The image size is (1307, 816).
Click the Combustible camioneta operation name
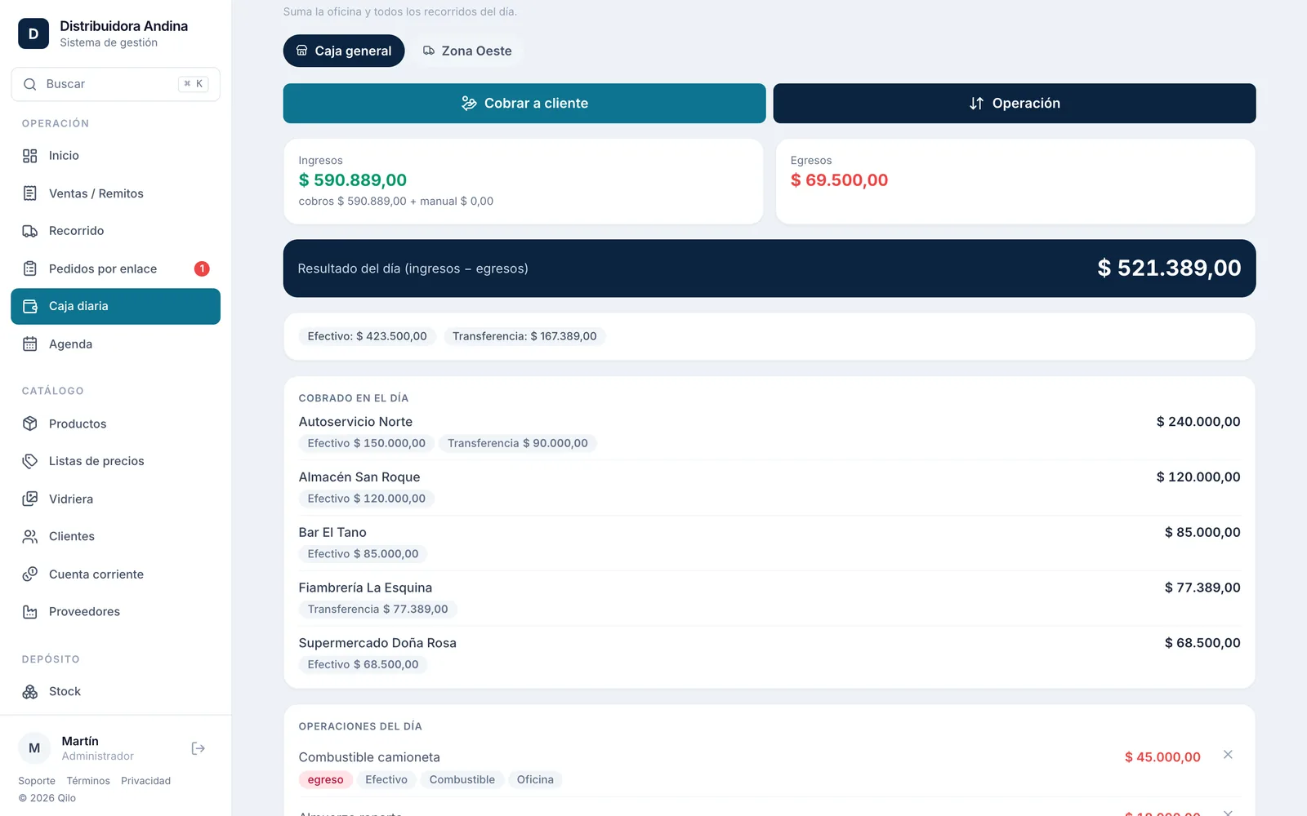pos(369,757)
